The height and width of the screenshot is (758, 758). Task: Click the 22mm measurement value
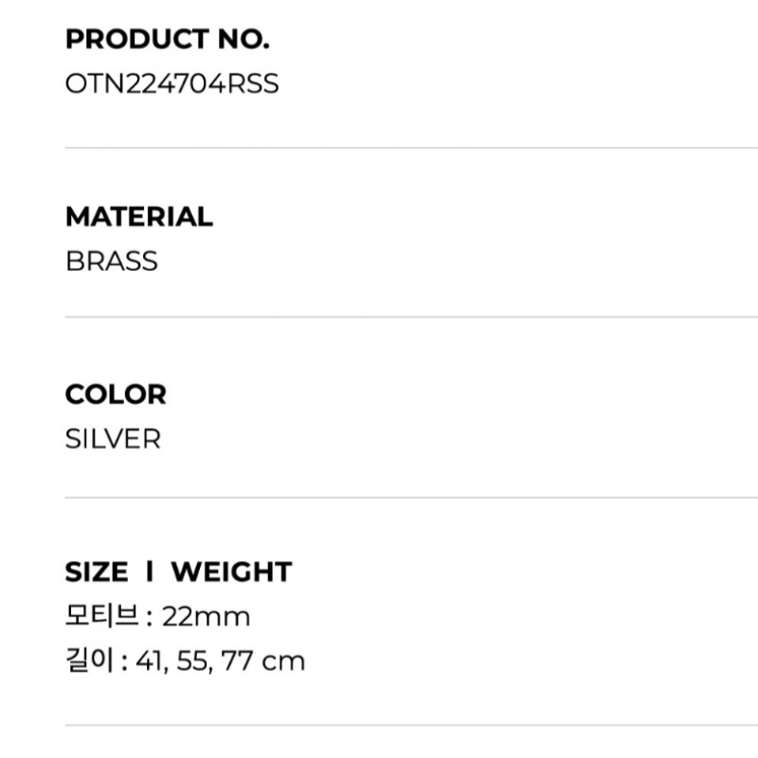[x=207, y=617]
